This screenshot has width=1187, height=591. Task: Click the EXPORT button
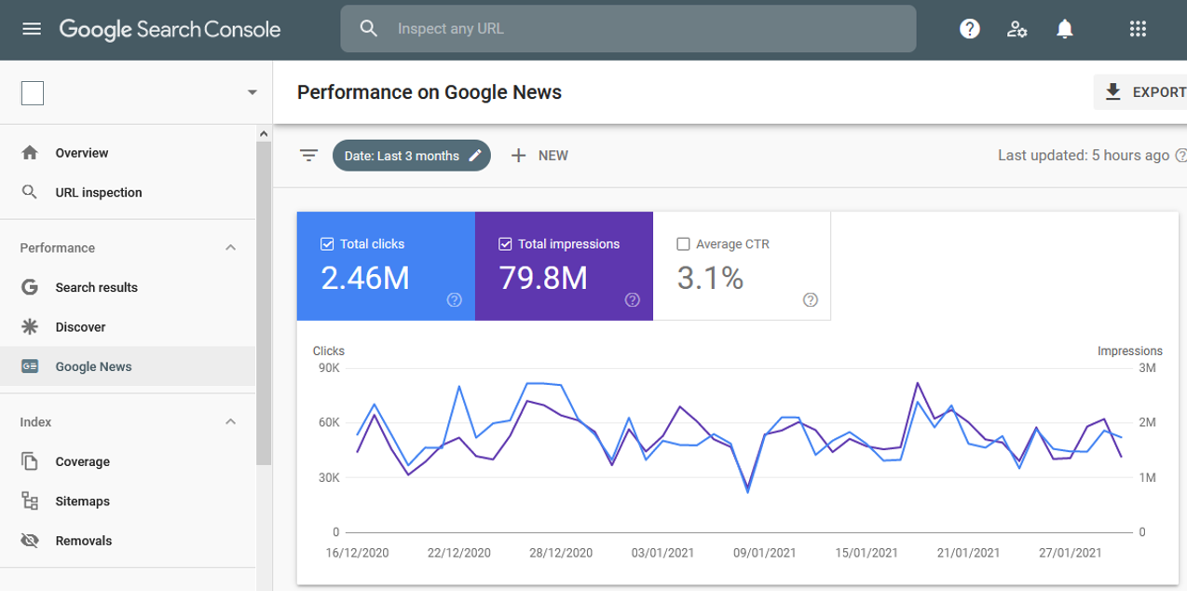pos(1140,92)
